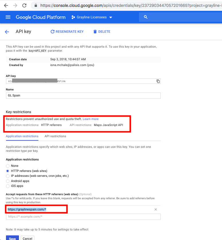This screenshot has height=240, width=222.
Task: Click the project icon beside Grayline Licensees
Action: click(x=73, y=17)
